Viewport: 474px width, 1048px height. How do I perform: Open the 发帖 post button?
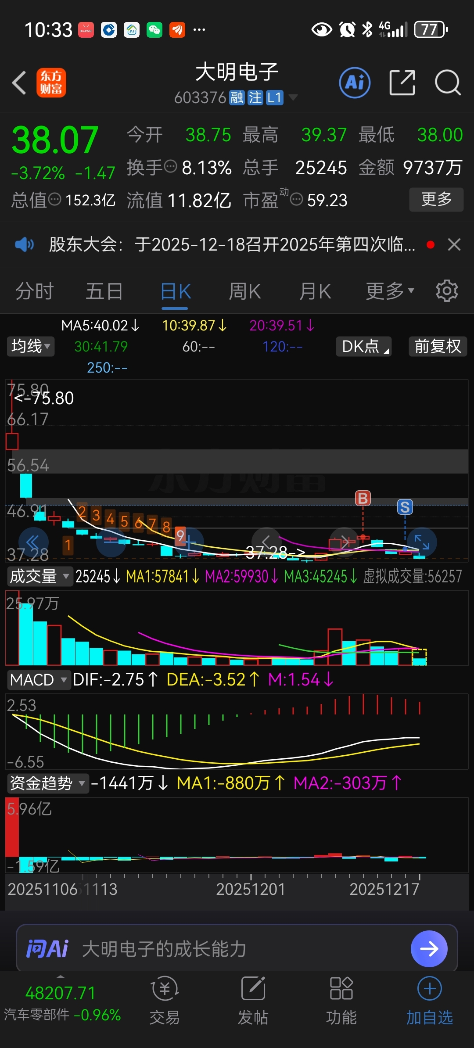[x=253, y=1001]
